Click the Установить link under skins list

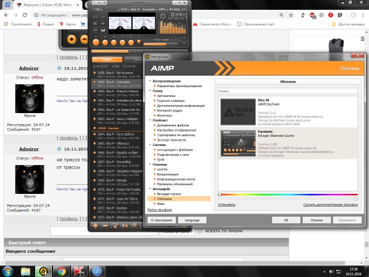tap(227, 205)
